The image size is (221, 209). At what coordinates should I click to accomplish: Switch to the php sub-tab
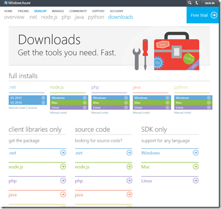(x=66, y=18)
